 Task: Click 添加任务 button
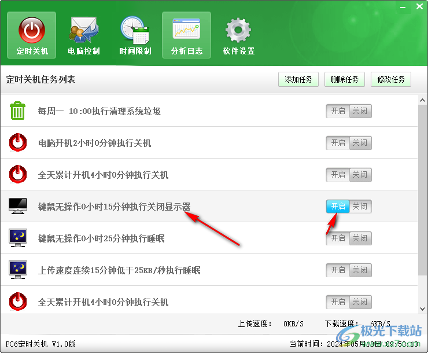click(298, 79)
